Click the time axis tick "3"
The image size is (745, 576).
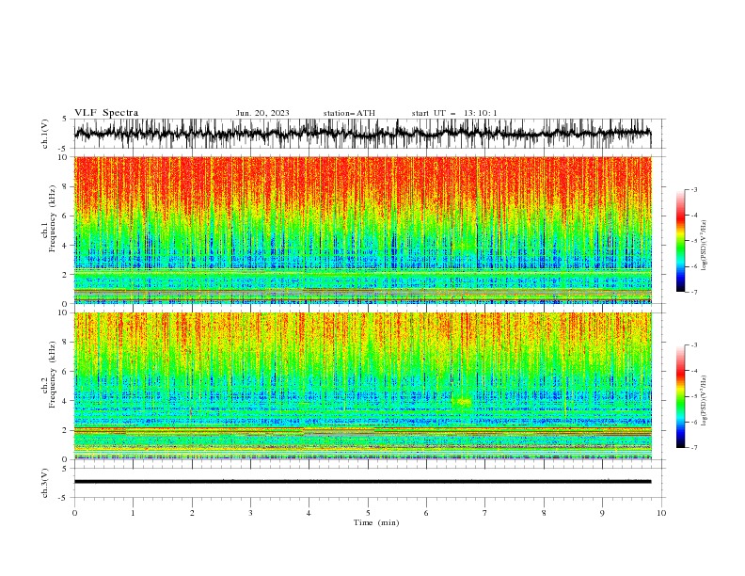click(250, 513)
